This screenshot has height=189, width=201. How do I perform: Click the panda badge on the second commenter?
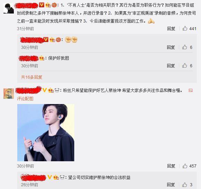[x=57, y=90]
